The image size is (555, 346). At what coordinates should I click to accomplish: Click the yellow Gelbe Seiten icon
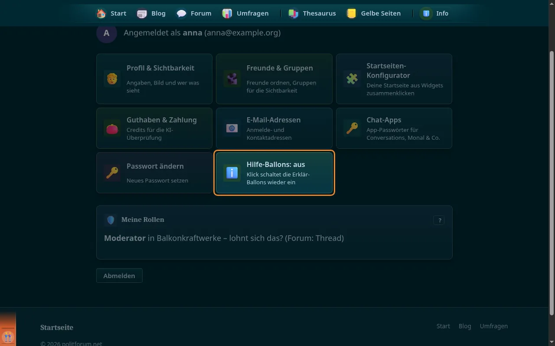(x=351, y=13)
